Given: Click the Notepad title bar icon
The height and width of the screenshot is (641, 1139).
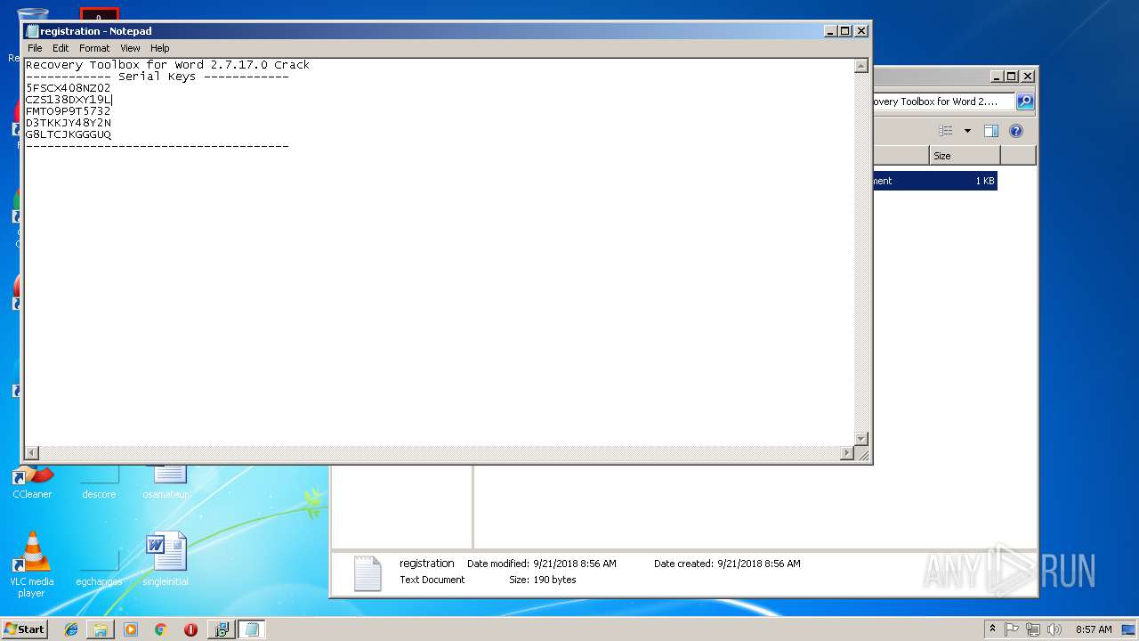Looking at the screenshot, I should (x=33, y=31).
